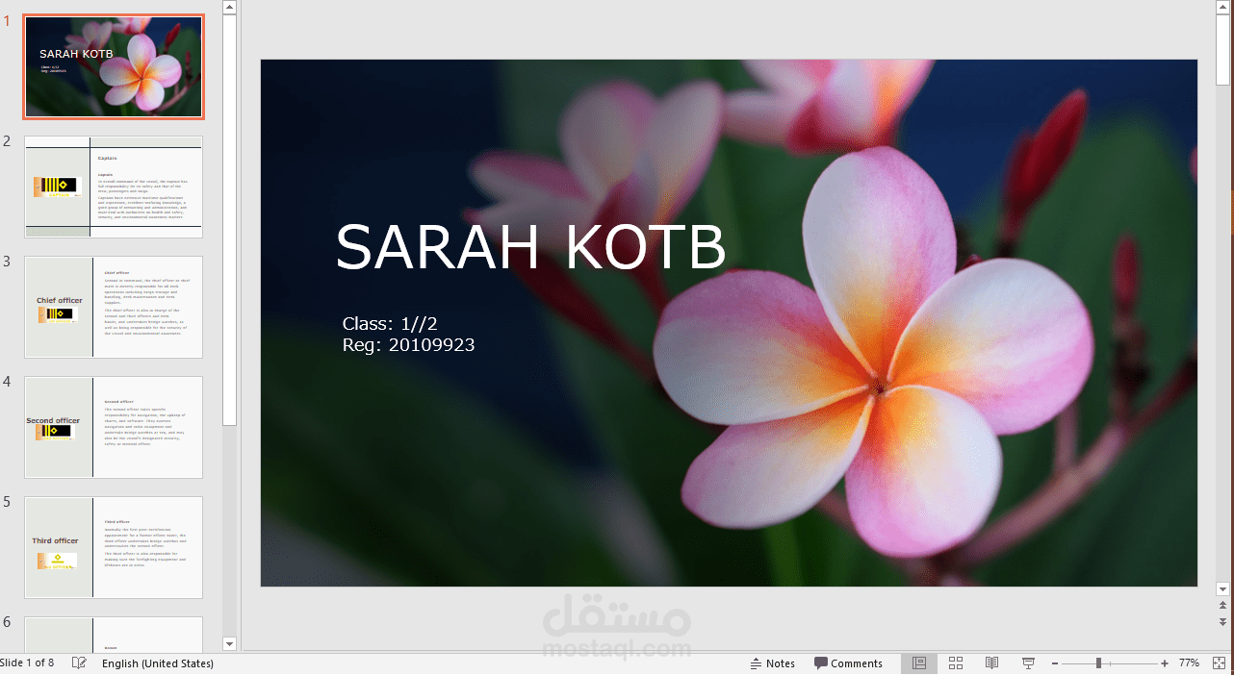Click the SARAH KOTB title text
Viewport: 1234px width, 675px height.
coord(530,247)
